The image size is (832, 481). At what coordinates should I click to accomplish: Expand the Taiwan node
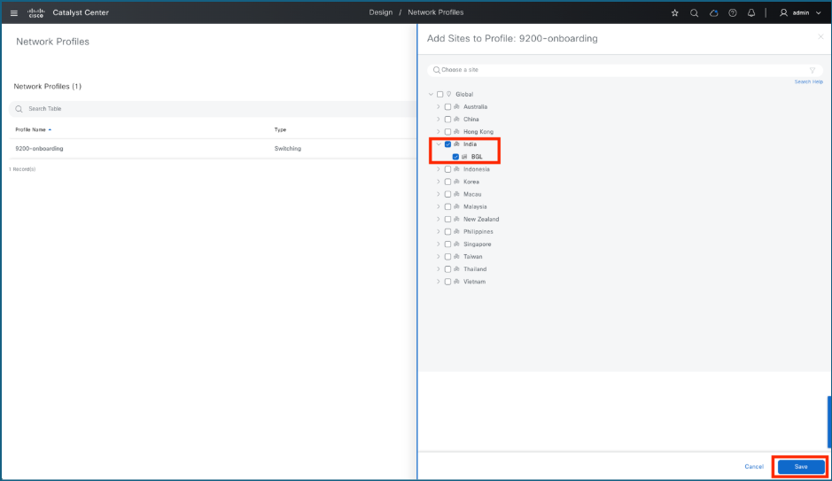click(x=439, y=257)
